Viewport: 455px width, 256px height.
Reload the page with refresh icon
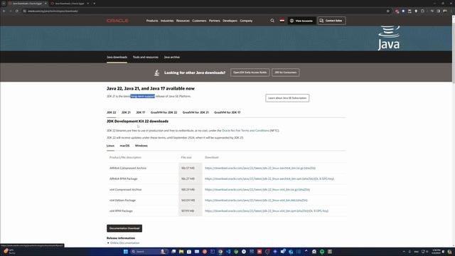[17, 11]
